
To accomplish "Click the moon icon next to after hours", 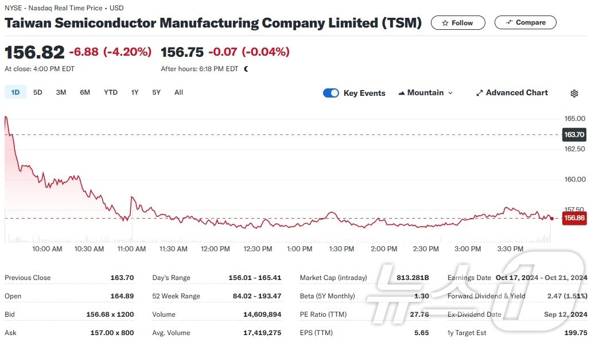I will click(x=247, y=68).
